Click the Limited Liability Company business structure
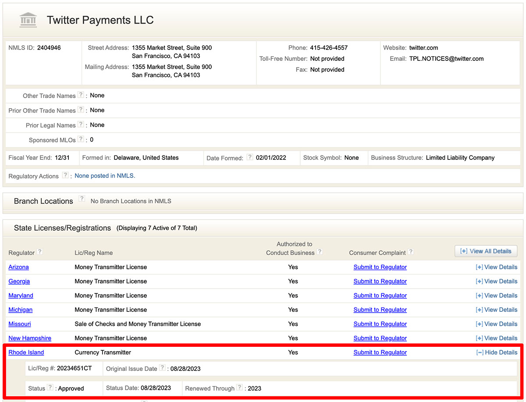Screen dimensions: 526x402 [460, 158]
